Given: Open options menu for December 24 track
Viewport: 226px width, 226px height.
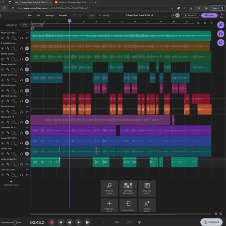Looking at the screenshot, I should [x=27, y=127].
